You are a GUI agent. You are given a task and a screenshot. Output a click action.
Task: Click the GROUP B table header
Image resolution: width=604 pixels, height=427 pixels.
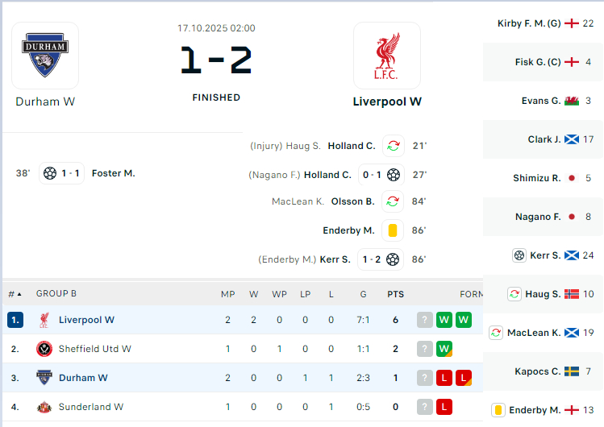point(56,294)
